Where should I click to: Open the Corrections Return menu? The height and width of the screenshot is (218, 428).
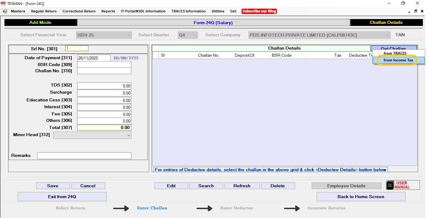coord(79,11)
